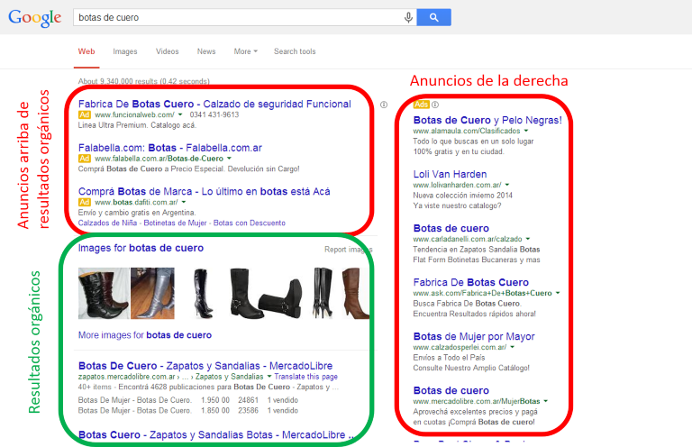
Task: Click 'Linea Ultra Premium. Catalogo acá.' text
Action: [137, 125]
